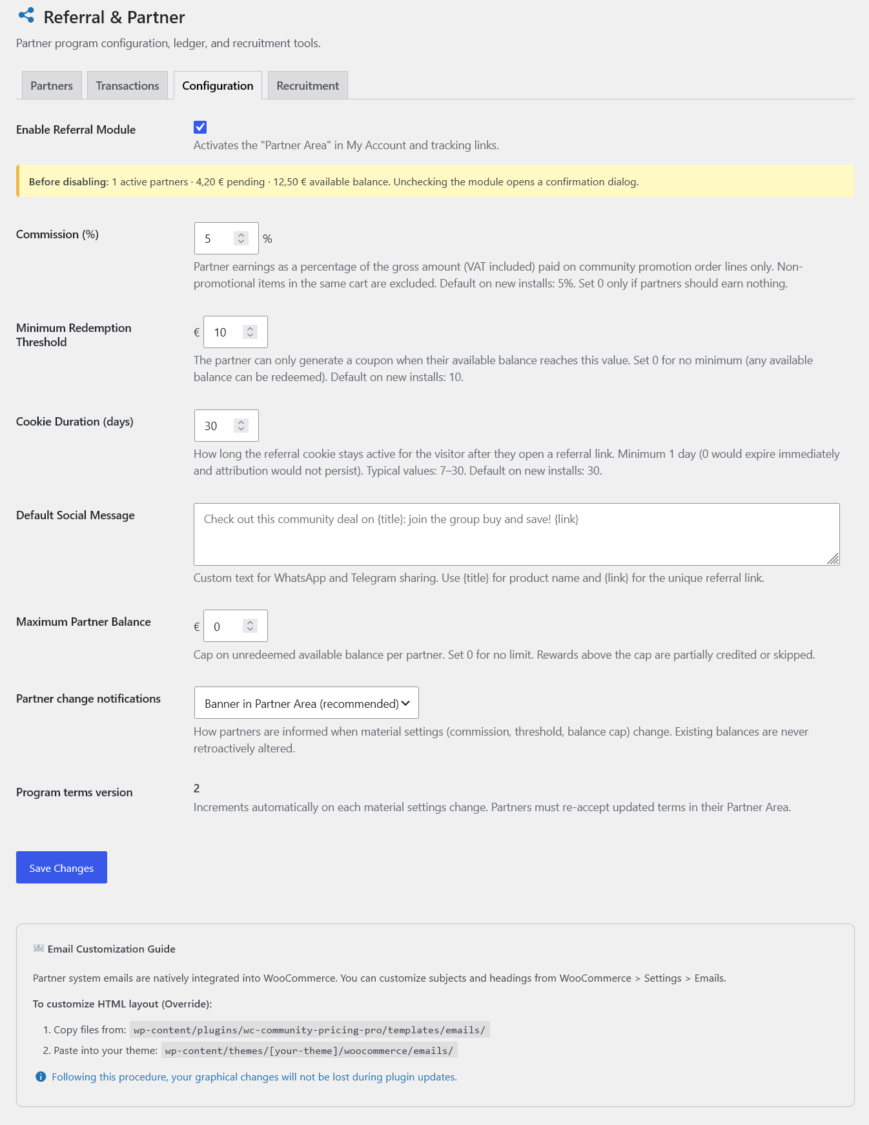This screenshot has height=1125, width=869.
Task: Click the Cookie Duration days field
Action: point(227,426)
